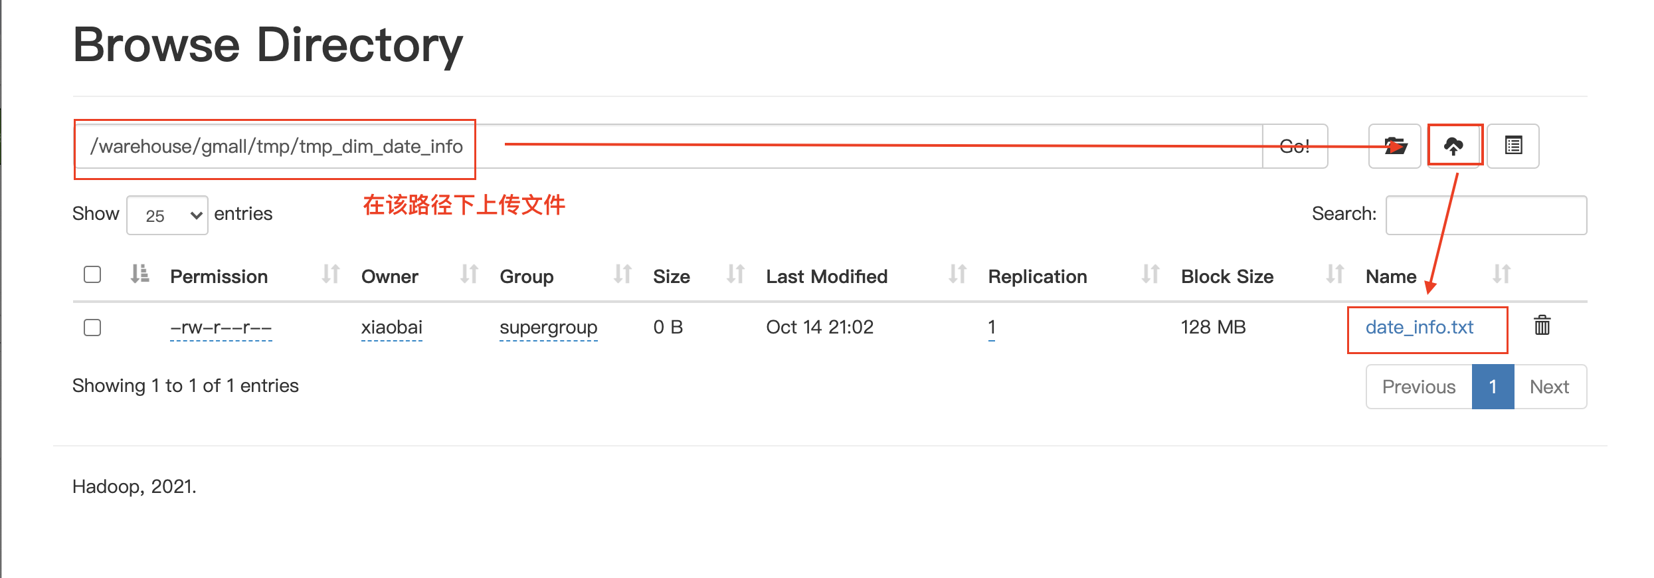
Task: Delete date_info.txt with the trash icon
Action: 1542,326
